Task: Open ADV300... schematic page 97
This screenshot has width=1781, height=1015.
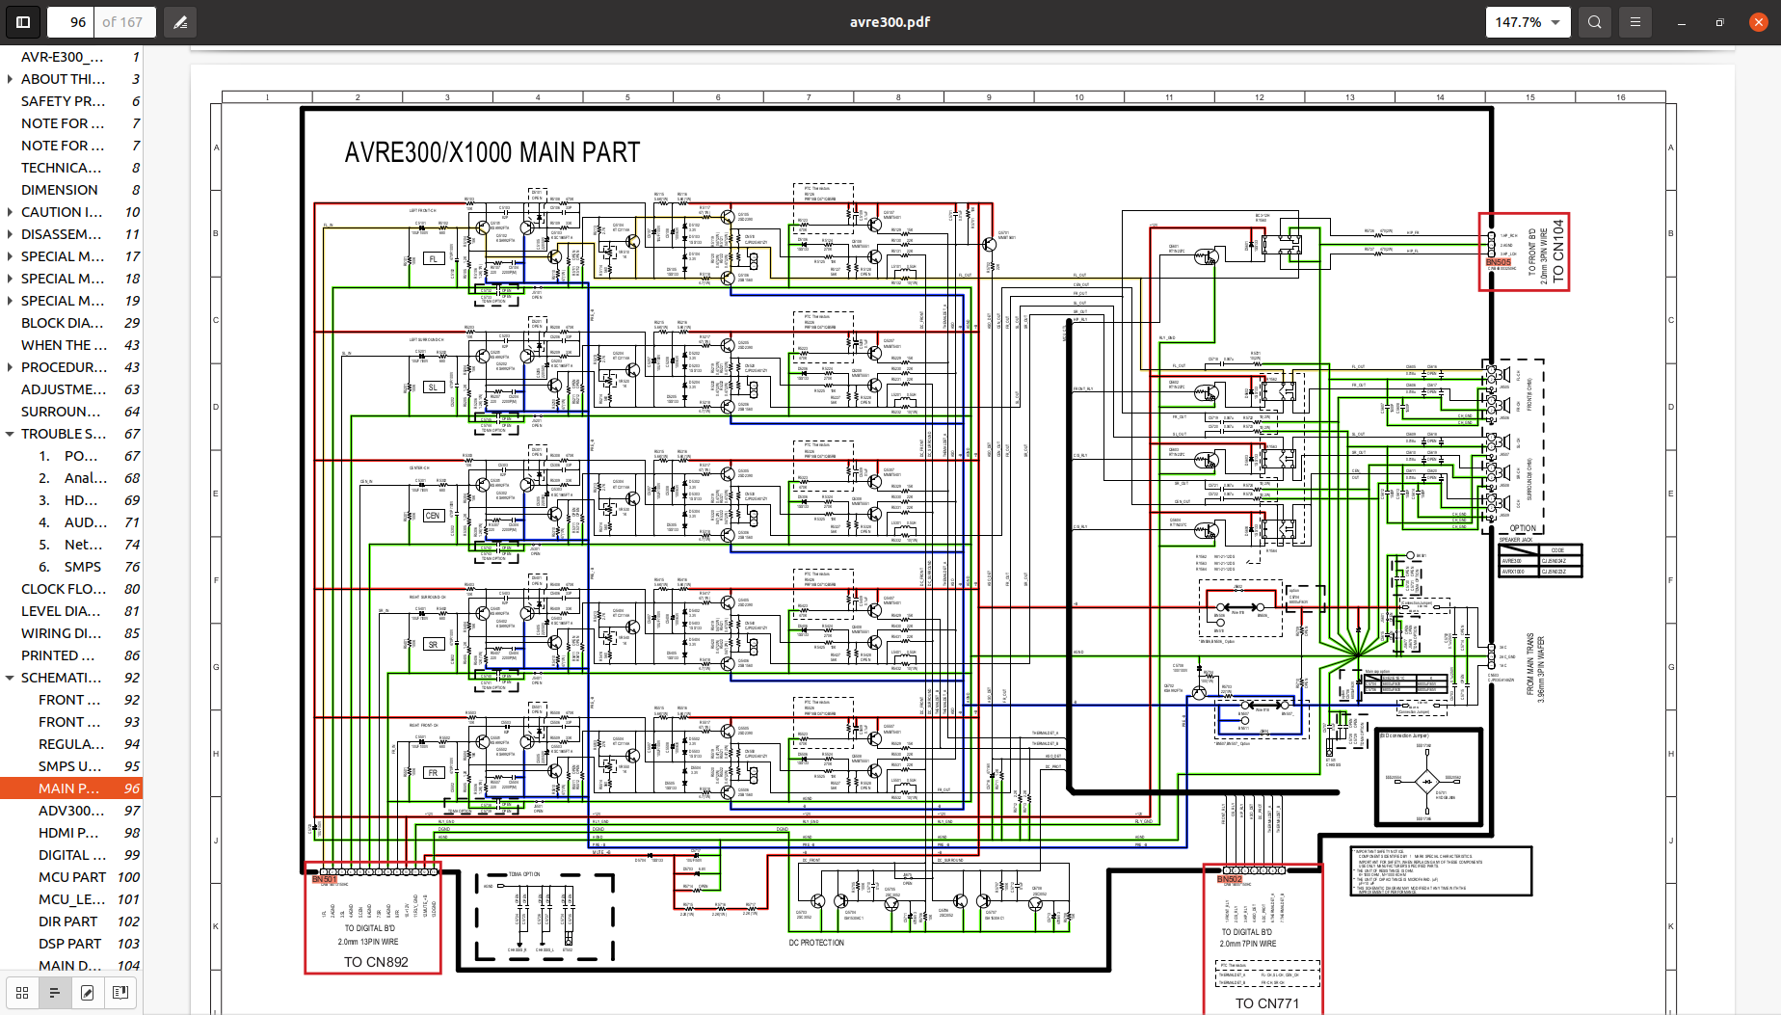Action: point(71,811)
